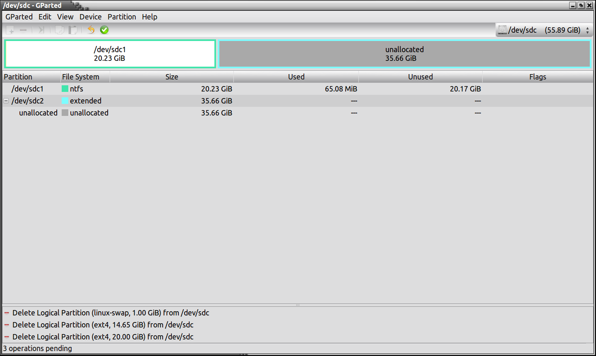Select the pending linux-swap delete operation
This screenshot has height=356, width=596.
pos(111,313)
